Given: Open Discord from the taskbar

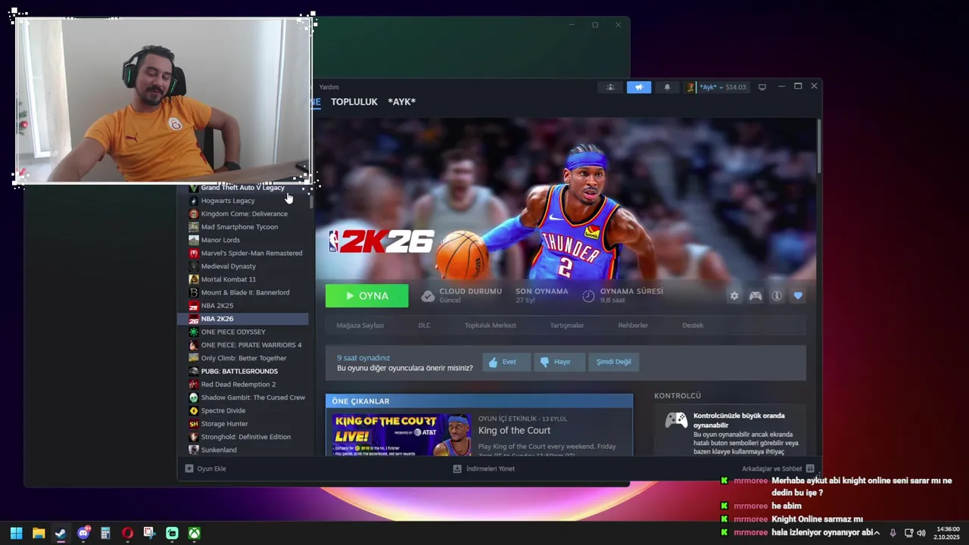Looking at the screenshot, I should (x=83, y=534).
